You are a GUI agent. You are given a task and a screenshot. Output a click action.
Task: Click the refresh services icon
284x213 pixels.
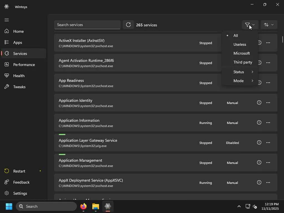pyautogui.click(x=128, y=25)
